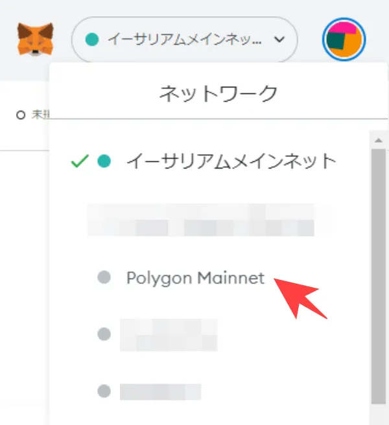
Task: Click the scrollbar up arrow in the network list
Action: pos(379,140)
